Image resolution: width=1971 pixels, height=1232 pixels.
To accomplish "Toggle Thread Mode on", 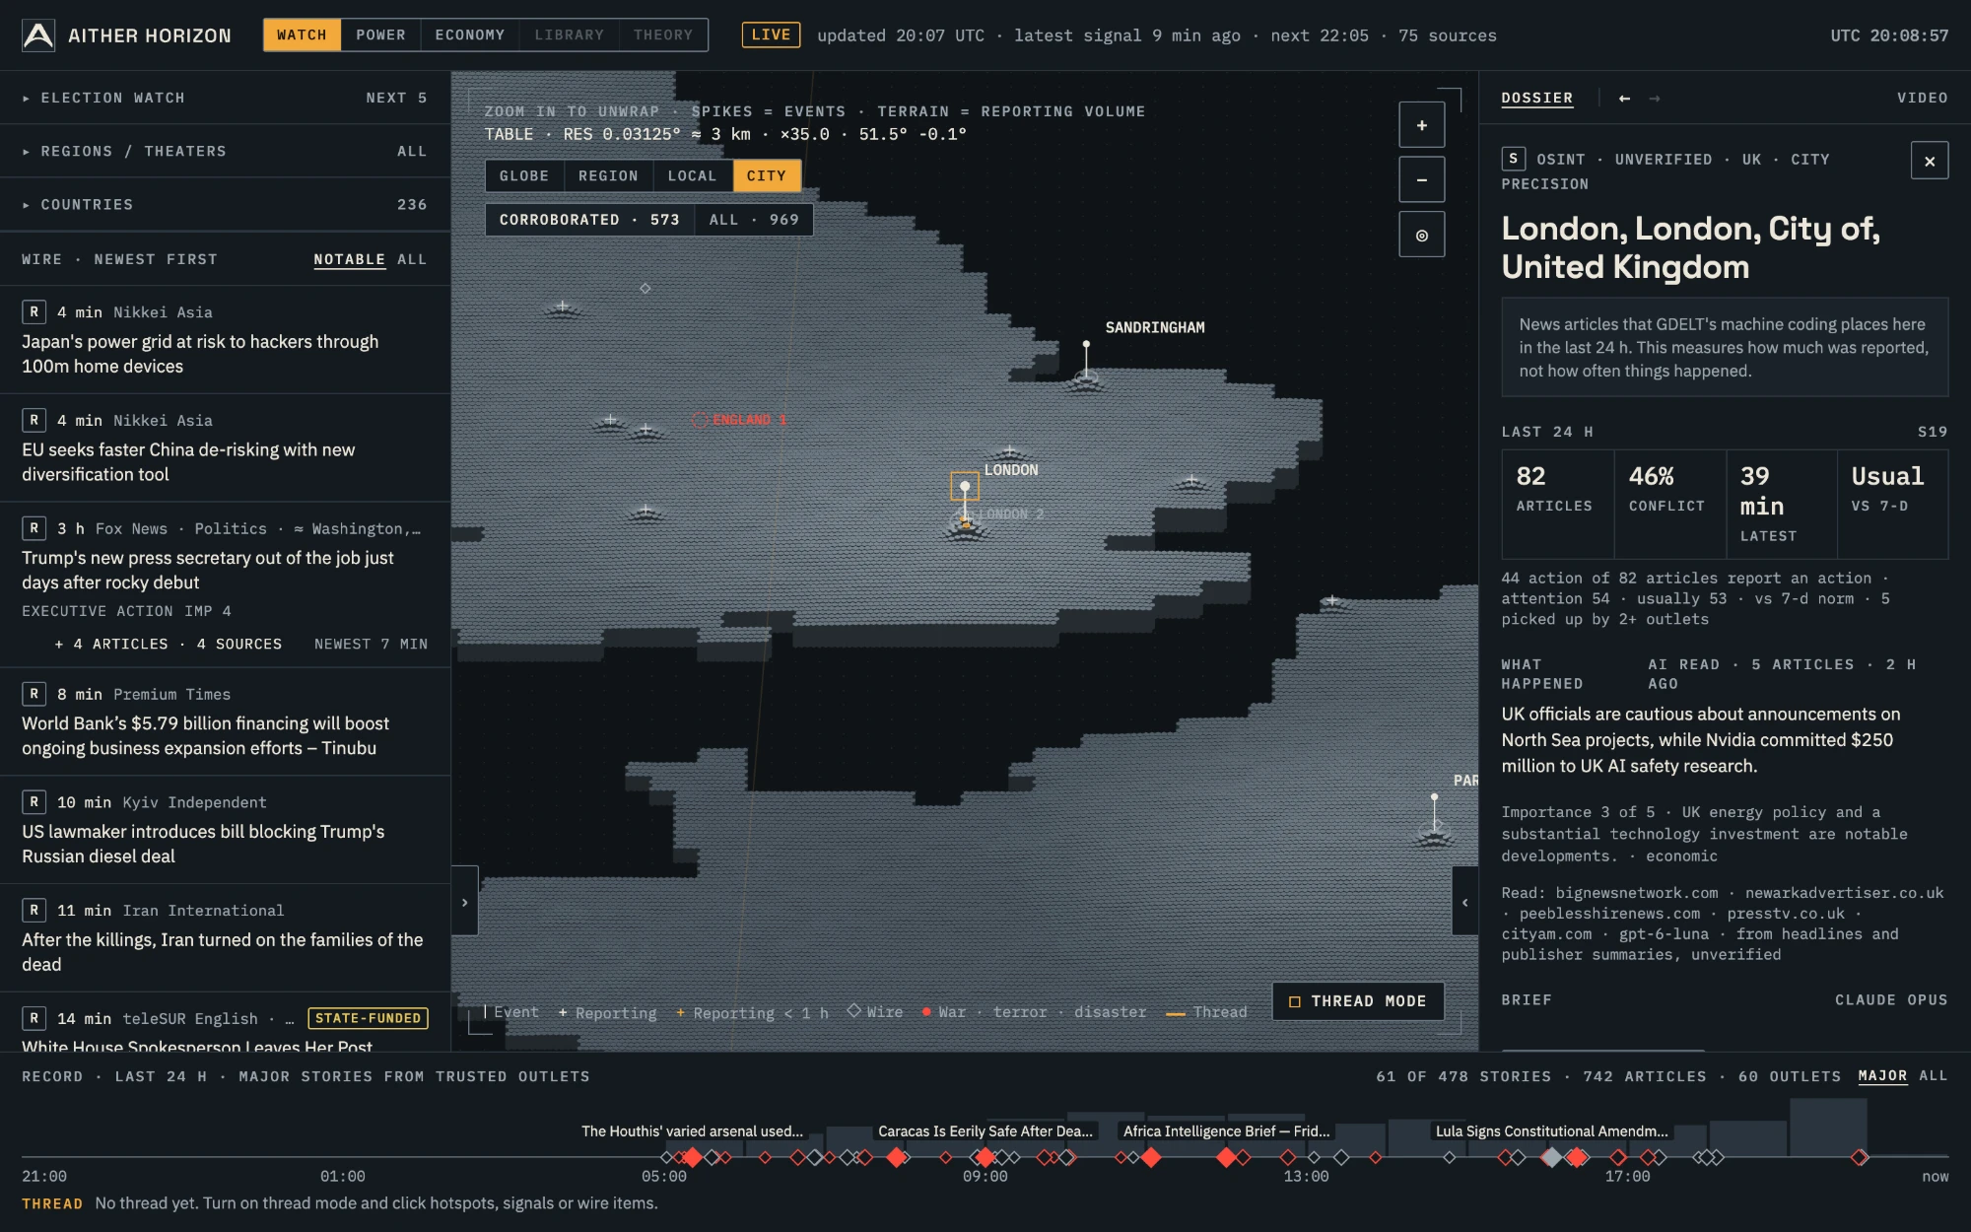I will [1358, 1001].
